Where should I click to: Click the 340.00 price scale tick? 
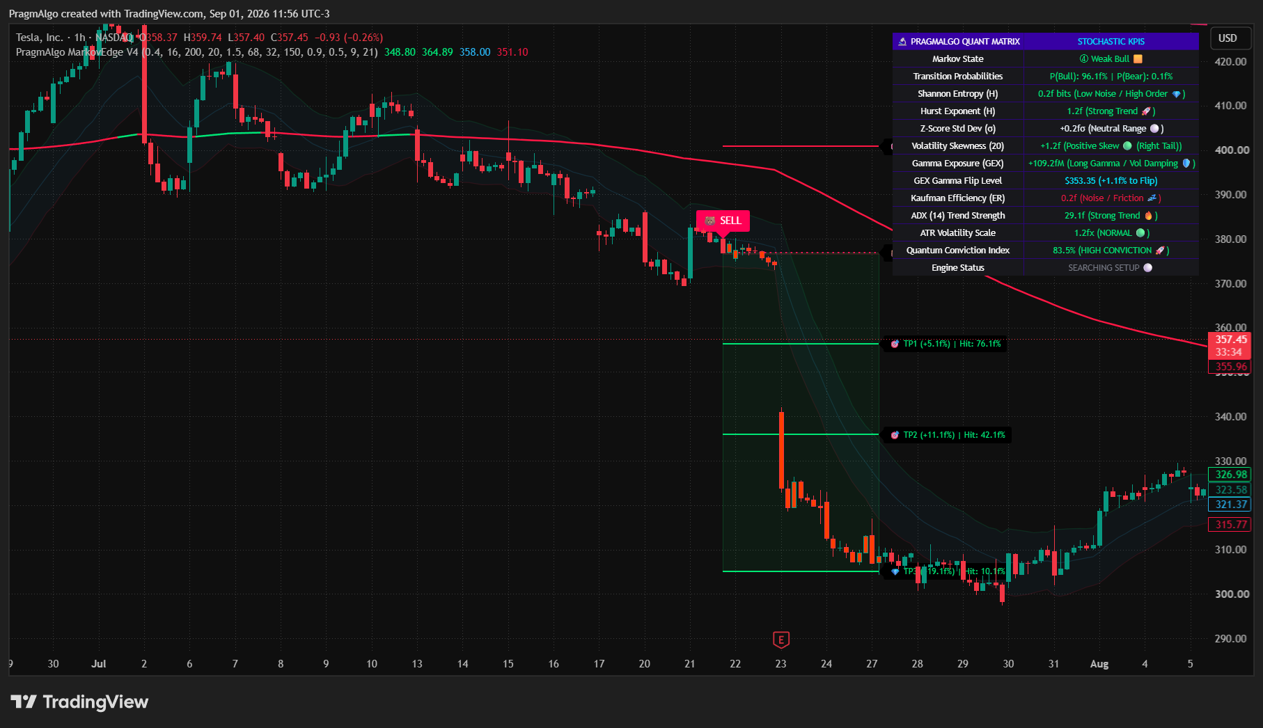point(1231,416)
